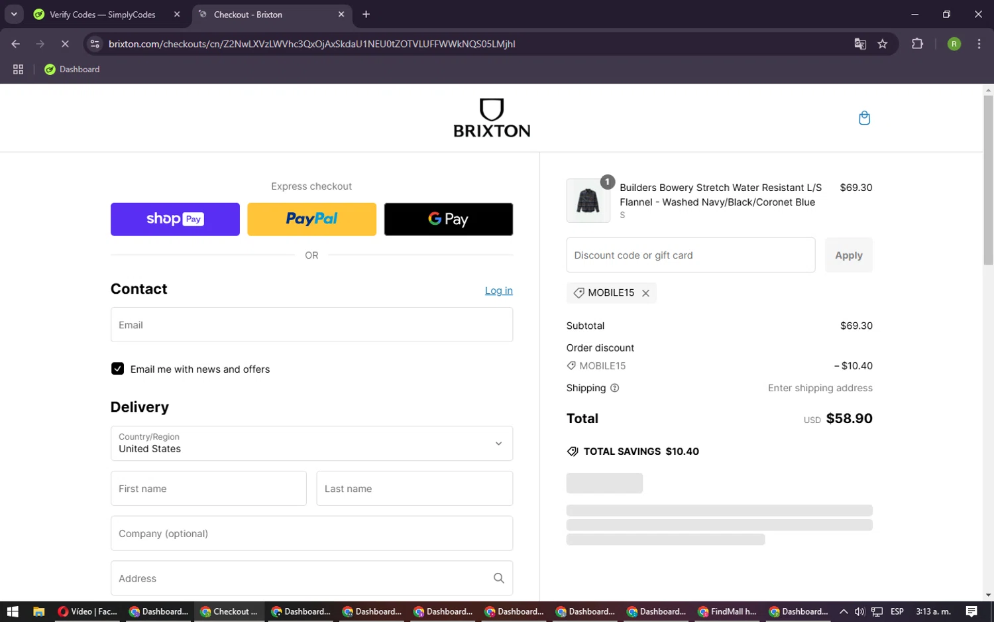The height and width of the screenshot is (622, 994).
Task: Open the apps grid in bookmarks bar
Action: click(x=18, y=69)
